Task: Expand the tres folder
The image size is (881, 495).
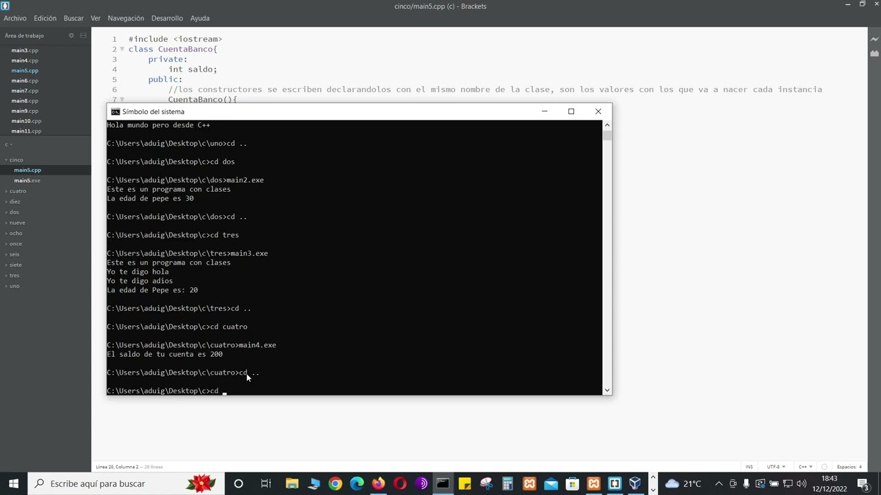Action: pos(14,275)
